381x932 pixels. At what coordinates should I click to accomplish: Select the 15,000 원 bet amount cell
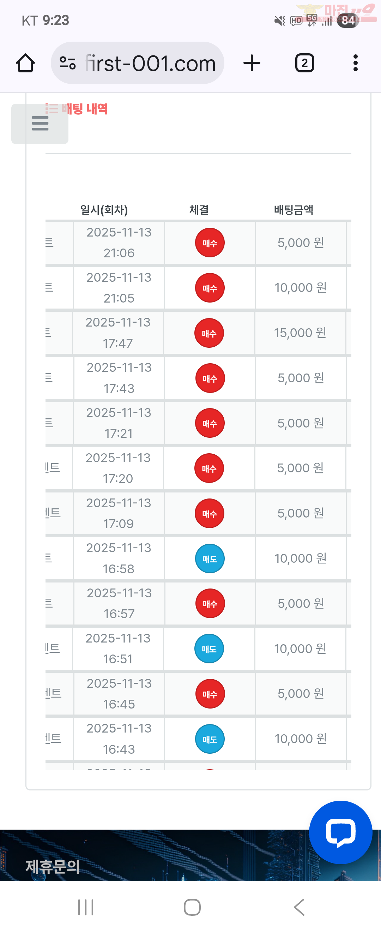coord(300,333)
